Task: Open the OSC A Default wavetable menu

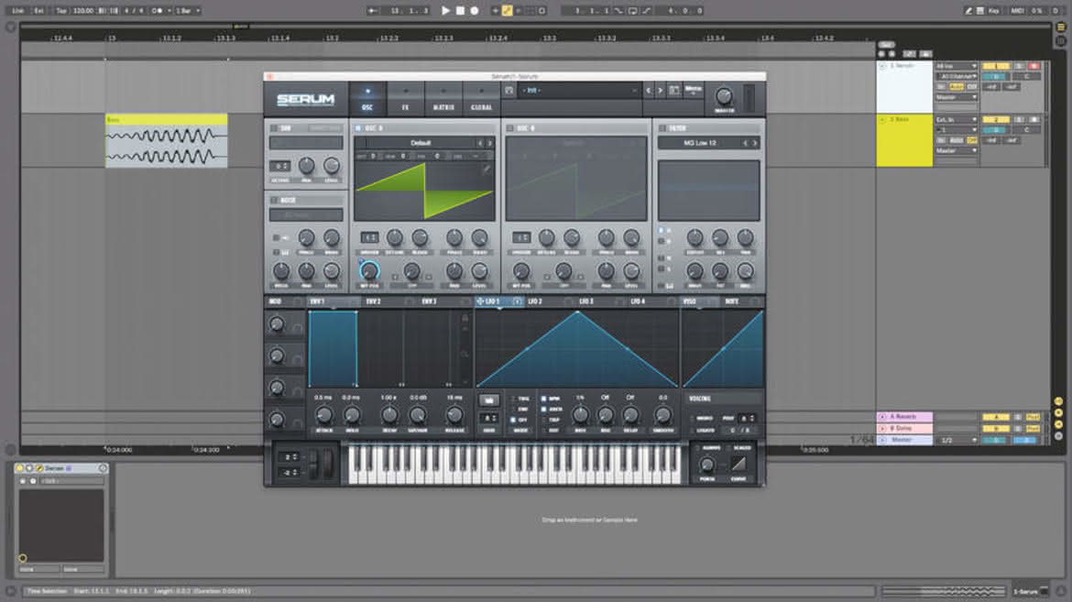Action: 420,143
